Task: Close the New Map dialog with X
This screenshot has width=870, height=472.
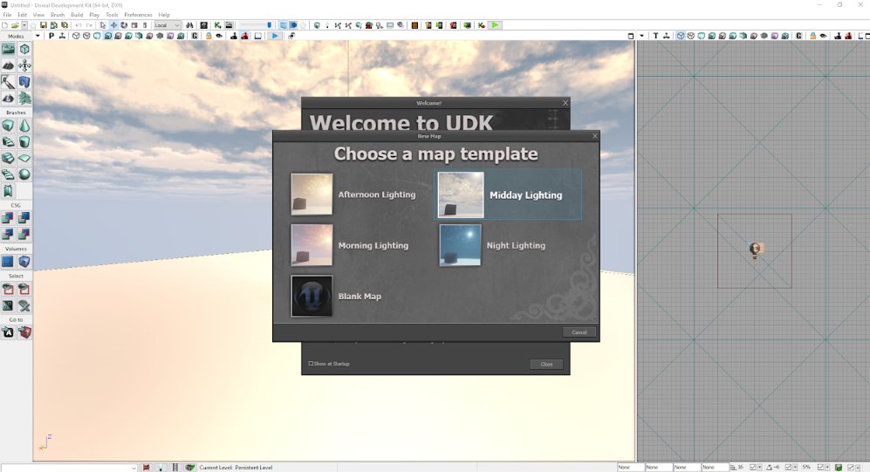Action: (x=595, y=136)
